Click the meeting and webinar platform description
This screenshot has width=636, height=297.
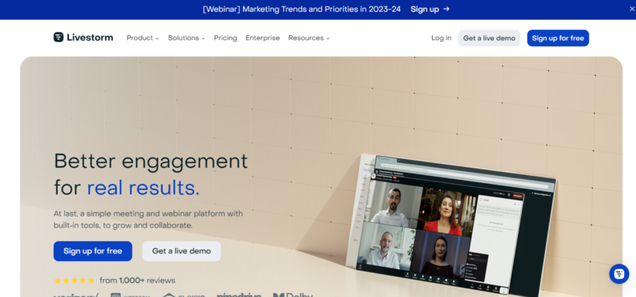point(148,219)
